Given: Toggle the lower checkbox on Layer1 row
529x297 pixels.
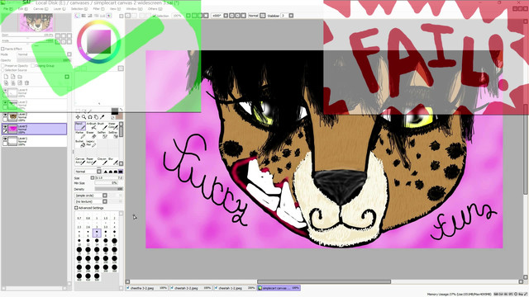Looking at the screenshot, I should tap(5, 144).
